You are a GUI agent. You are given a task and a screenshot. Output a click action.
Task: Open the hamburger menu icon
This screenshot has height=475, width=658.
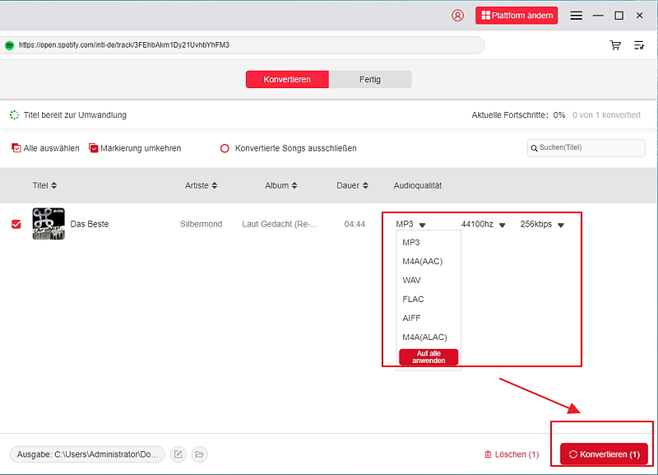576,16
